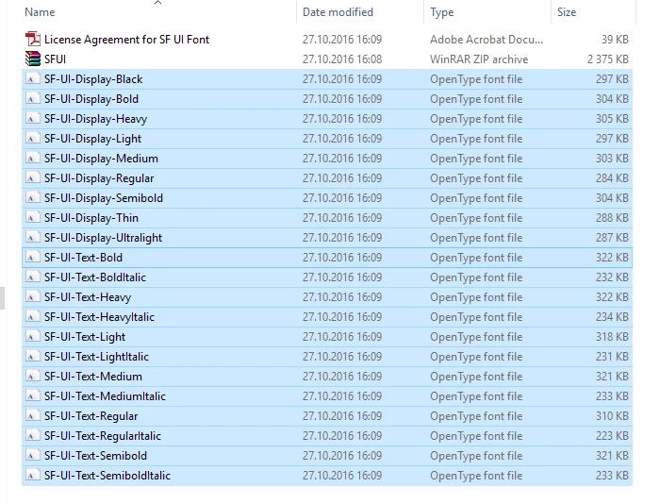The height and width of the screenshot is (504, 660).
Task: Select the SF-UI-Text-Regular file name
Action: click(x=91, y=415)
